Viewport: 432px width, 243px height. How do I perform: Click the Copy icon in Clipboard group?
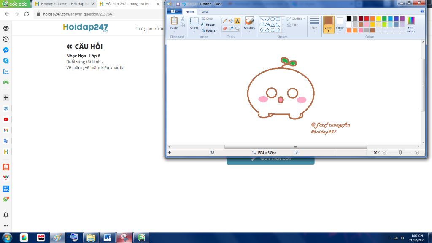pos(182,25)
